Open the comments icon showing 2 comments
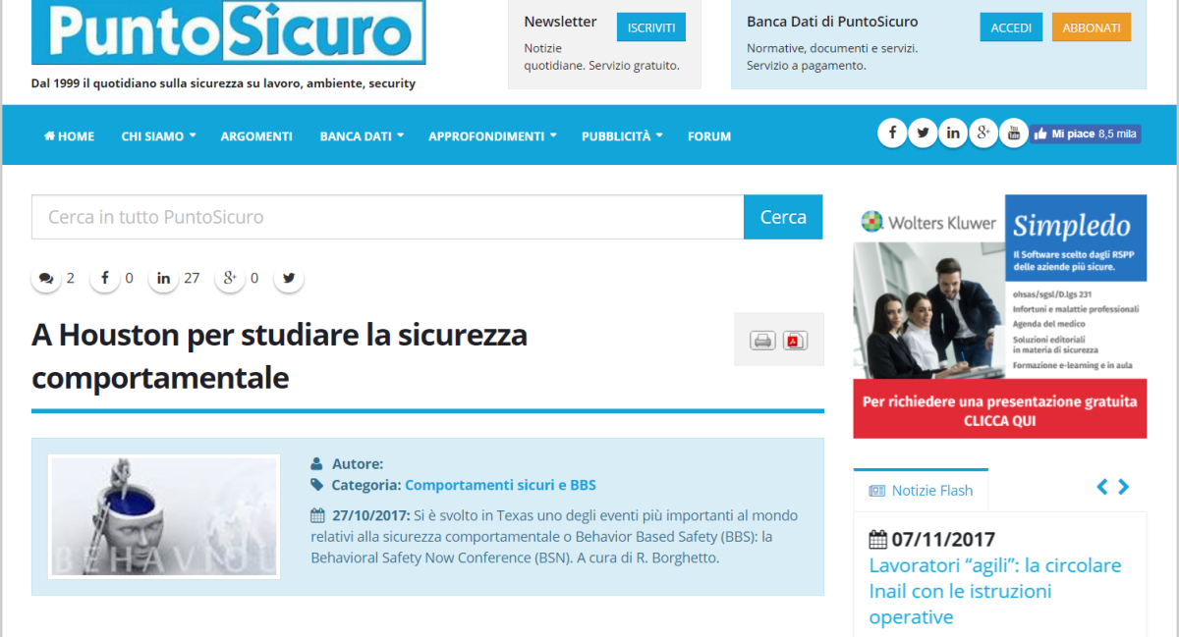Screen dimensions: 1179x637 pyautogui.click(x=46, y=278)
